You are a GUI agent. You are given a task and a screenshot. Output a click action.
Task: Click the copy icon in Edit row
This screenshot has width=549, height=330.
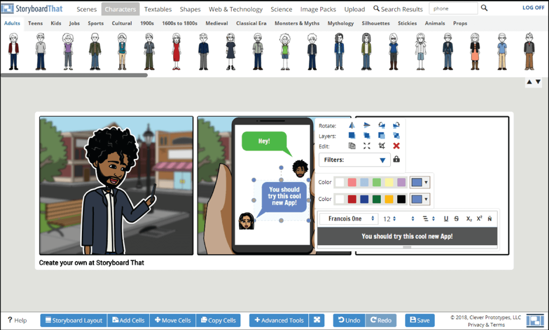[352, 146]
